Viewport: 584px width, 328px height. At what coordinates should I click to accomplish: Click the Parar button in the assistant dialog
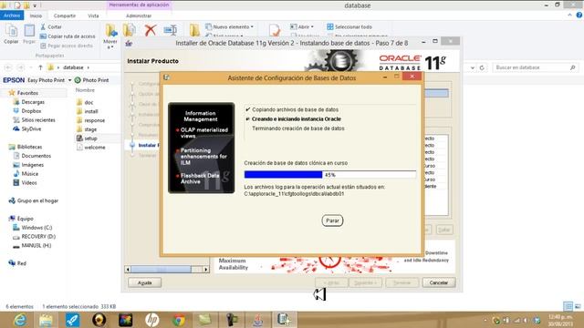click(332, 220)
